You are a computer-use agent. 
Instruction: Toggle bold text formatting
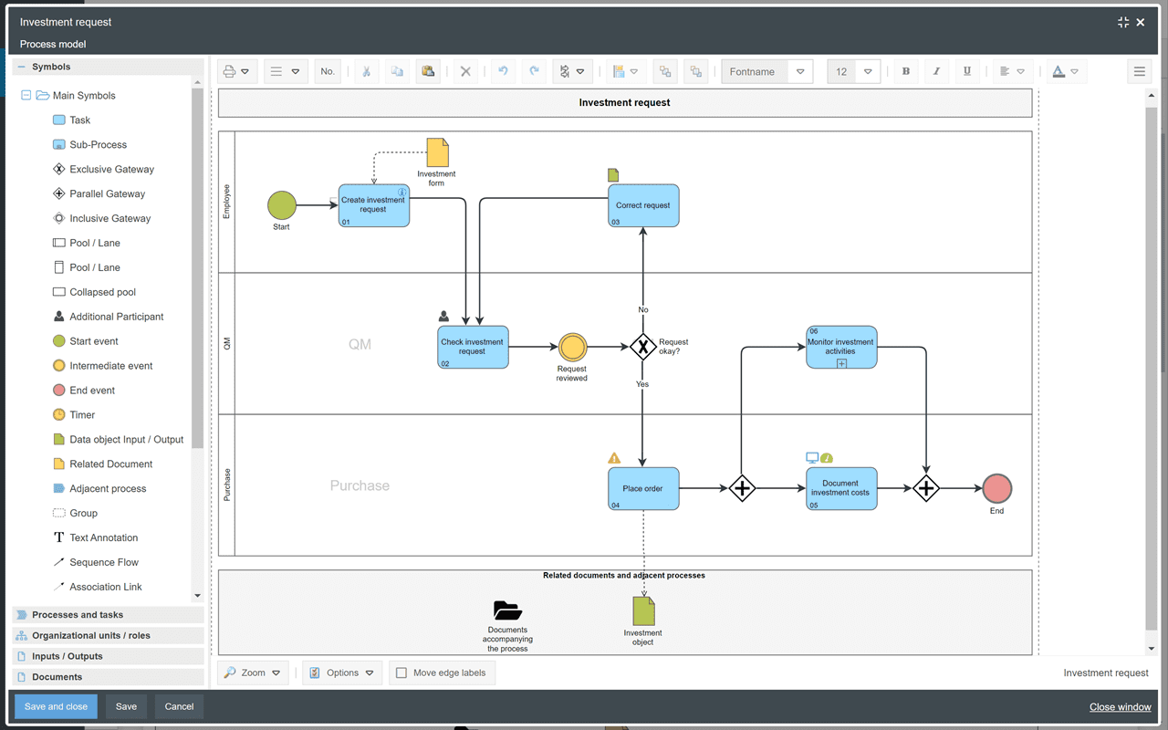click(906, 70)
